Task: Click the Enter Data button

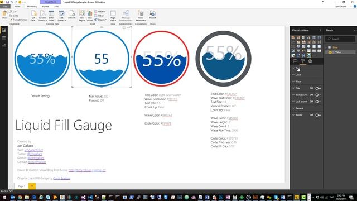Action: 51,16
